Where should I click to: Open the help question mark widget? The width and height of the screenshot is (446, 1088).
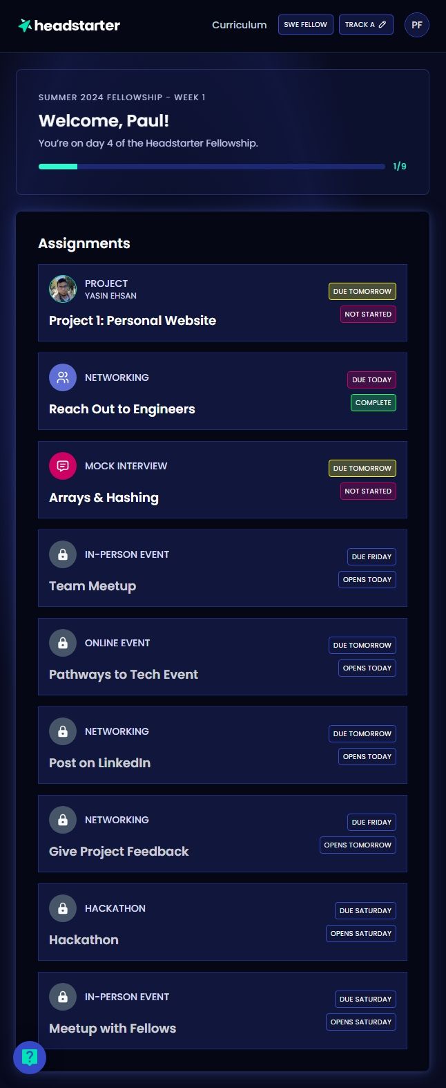30,1057
